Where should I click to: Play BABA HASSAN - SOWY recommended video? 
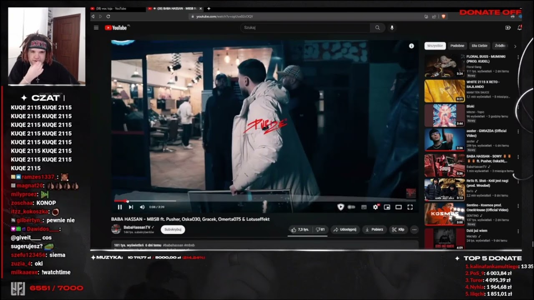[x=445, y=165]
